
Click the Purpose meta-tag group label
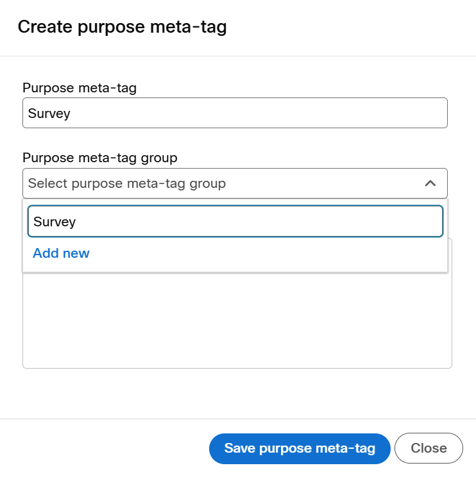coord(100,158)
